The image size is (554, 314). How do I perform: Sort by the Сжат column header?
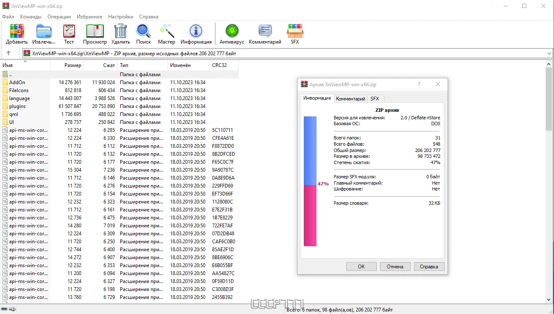point(100,65)
